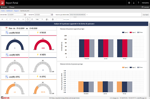Click the wave icon beside cos(Φ) MIN
This screenshot has width=150, height=99.
tap(7, 55)
